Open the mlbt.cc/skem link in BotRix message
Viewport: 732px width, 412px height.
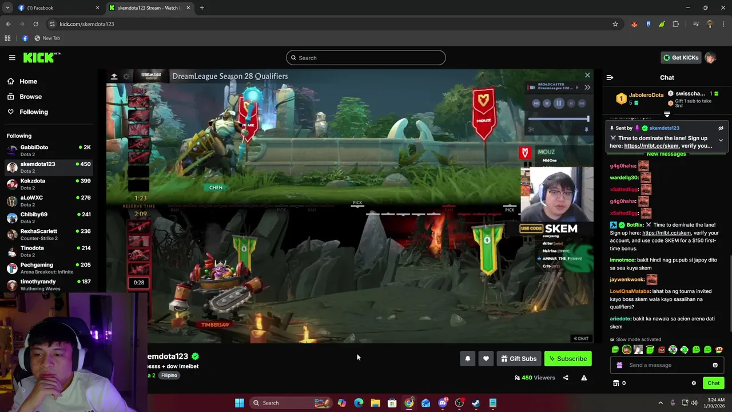click(x=666, y=233)
